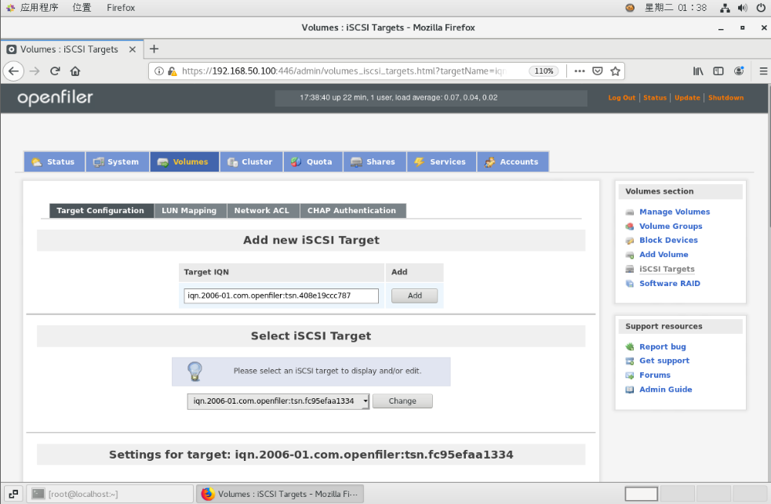Open the 位置 places menu
This screenshot has width=771, height=504.
click(82, 8)
